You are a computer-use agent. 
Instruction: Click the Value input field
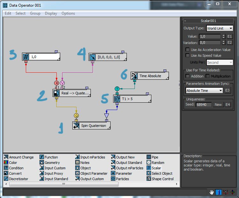tap(210, 36)
